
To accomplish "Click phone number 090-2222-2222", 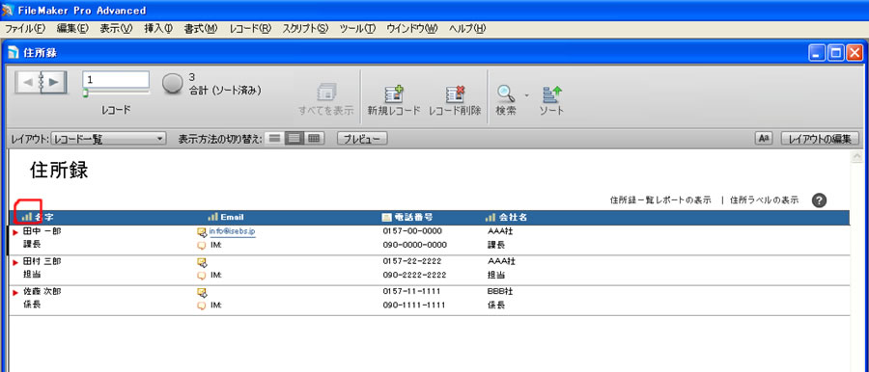I will click(414, 275).
